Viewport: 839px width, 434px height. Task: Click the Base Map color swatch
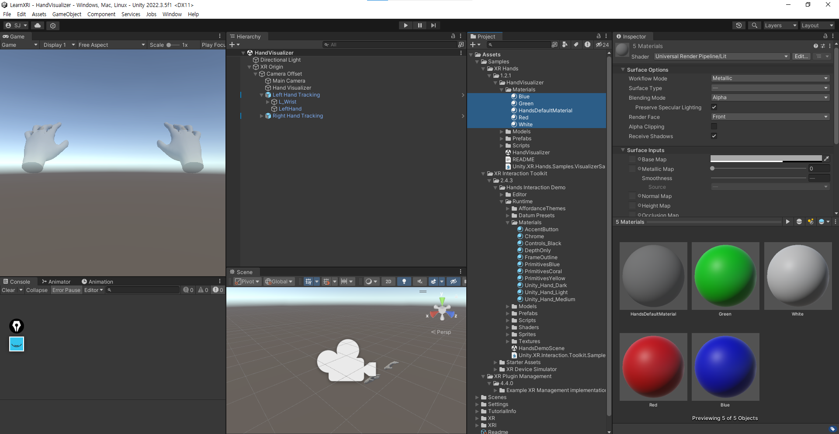(766, 159)
